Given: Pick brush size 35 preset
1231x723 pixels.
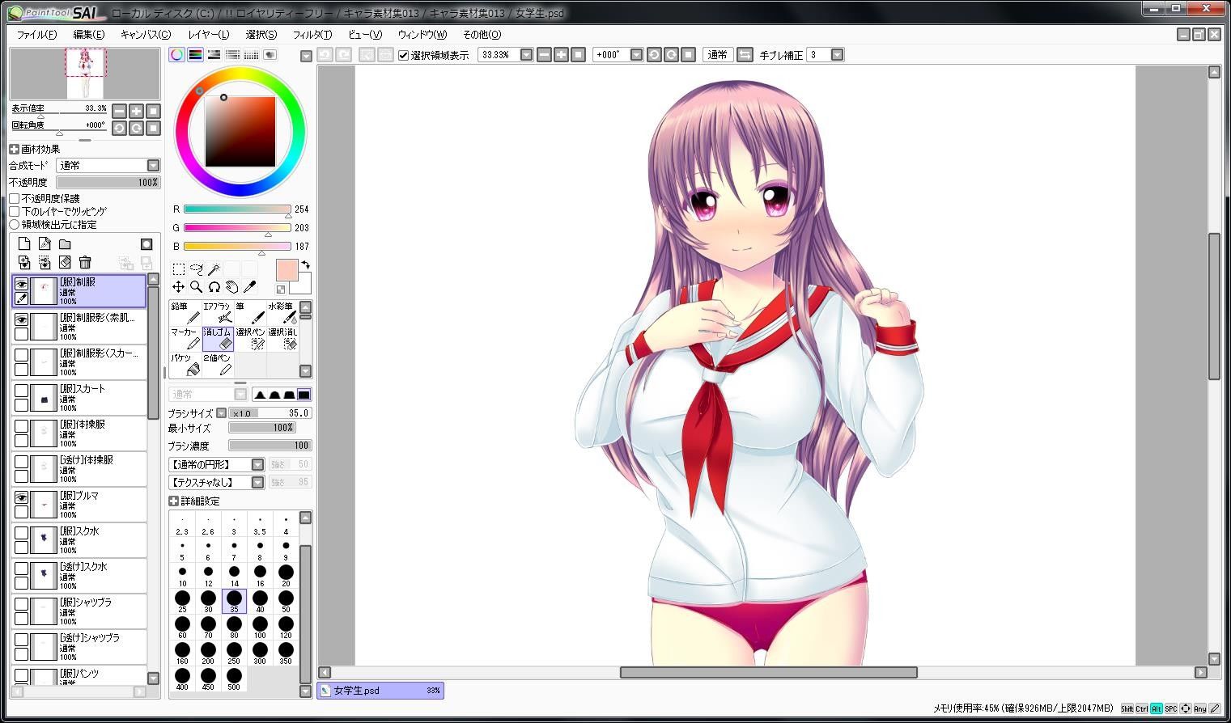Looking at the screenshot, I should [234, 601].
